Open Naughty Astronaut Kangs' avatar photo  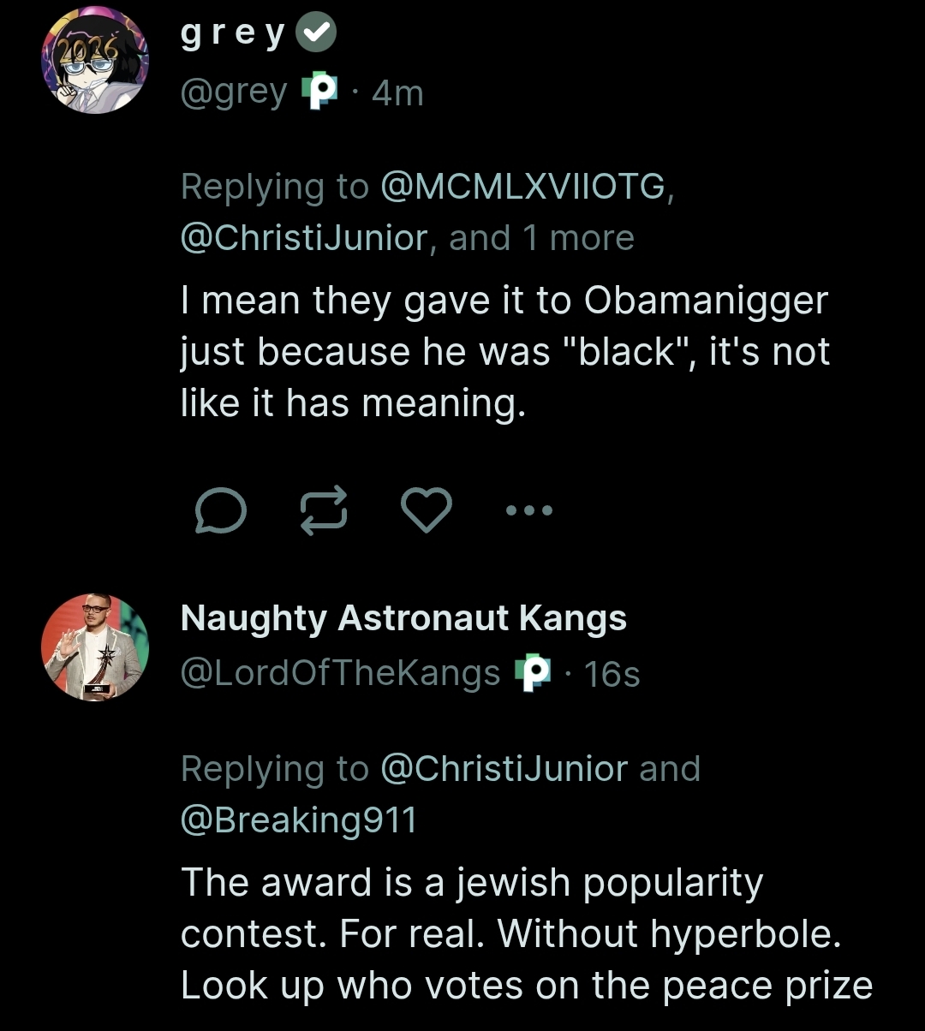[x=94, y=647]
